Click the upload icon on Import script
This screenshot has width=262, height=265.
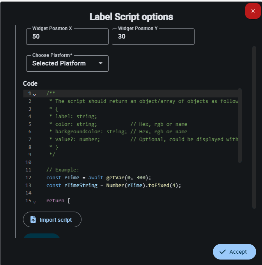33,220
